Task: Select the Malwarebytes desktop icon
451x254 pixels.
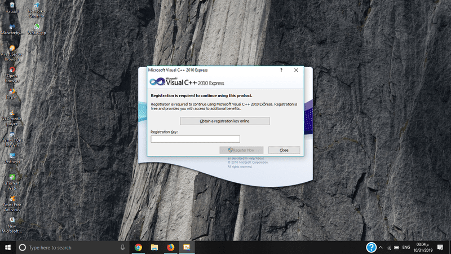Action: (x=11, y=30)
